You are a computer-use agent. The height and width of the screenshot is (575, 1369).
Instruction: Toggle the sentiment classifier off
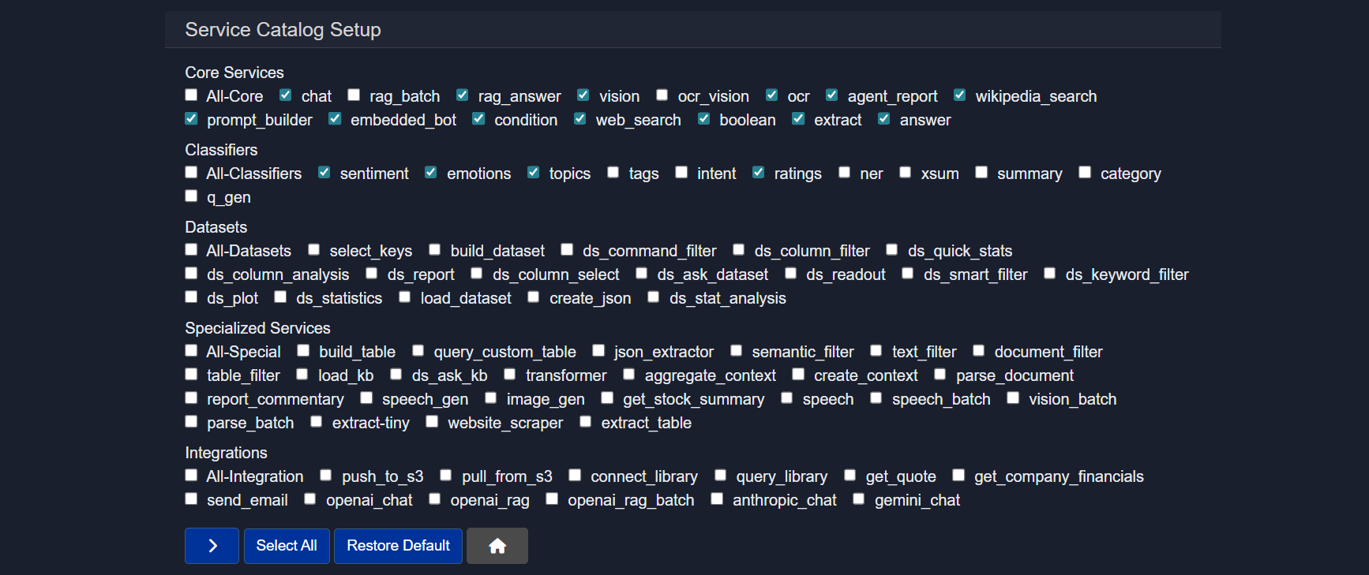[324, 173]
